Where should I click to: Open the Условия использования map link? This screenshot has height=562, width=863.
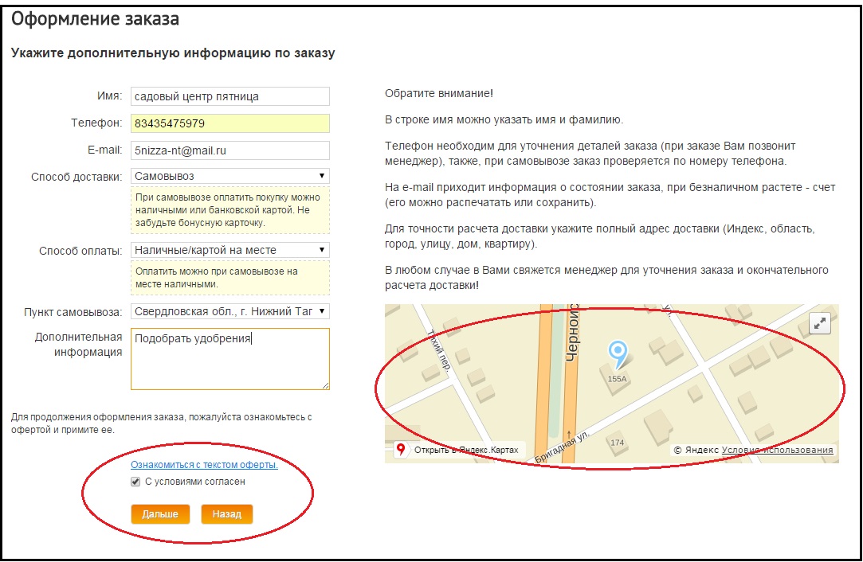(x=777, y=451)
